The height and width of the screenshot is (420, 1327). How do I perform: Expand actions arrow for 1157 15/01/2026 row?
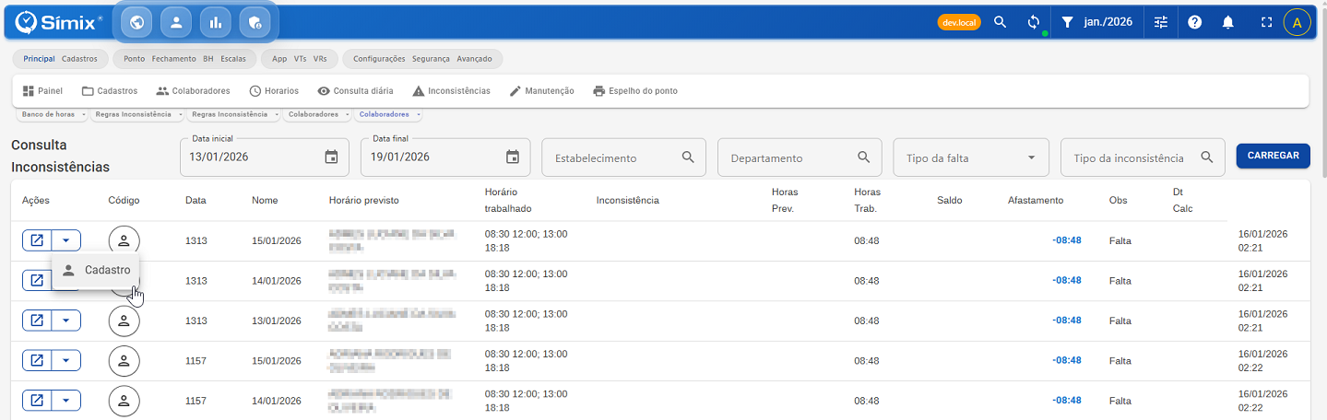tap(65, 360)
